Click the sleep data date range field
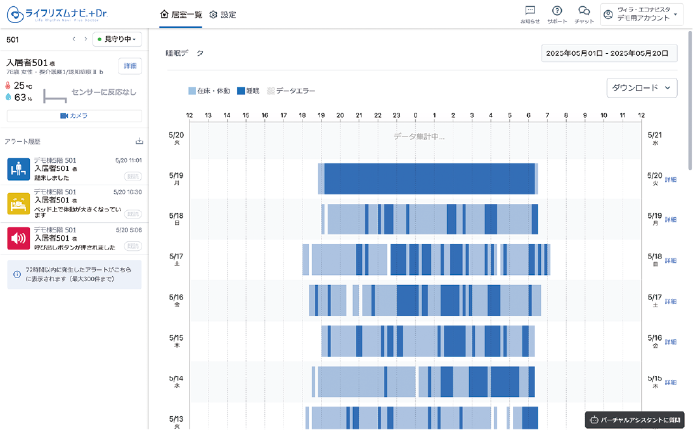The height and width of the screenshot is (430, 693). pos(609,53)
